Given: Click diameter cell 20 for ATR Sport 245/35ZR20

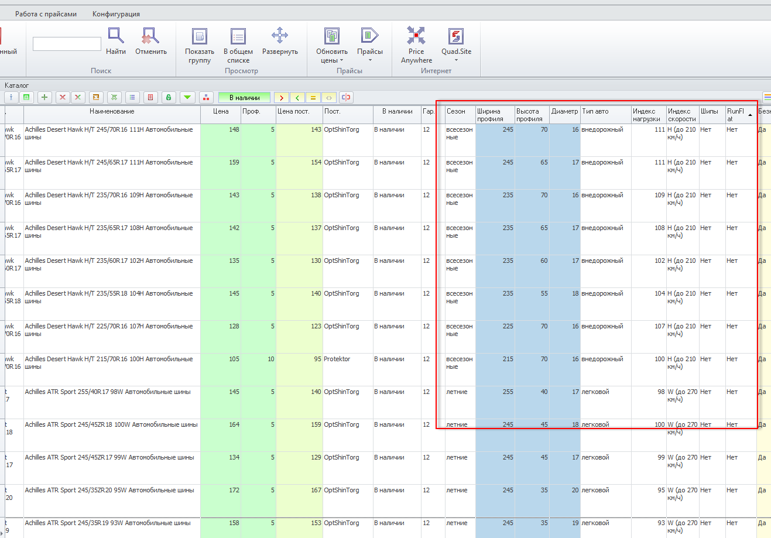Looking at the screenshot, I should (x=564, y=501).
